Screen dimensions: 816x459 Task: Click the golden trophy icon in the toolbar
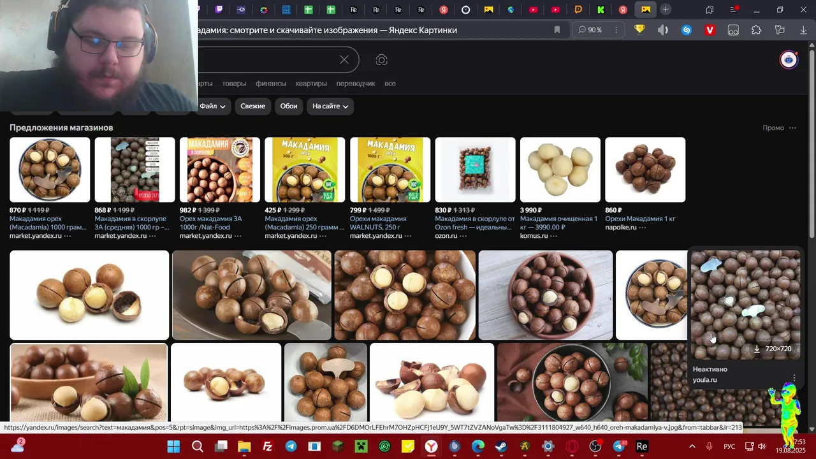tap(640, 30)
